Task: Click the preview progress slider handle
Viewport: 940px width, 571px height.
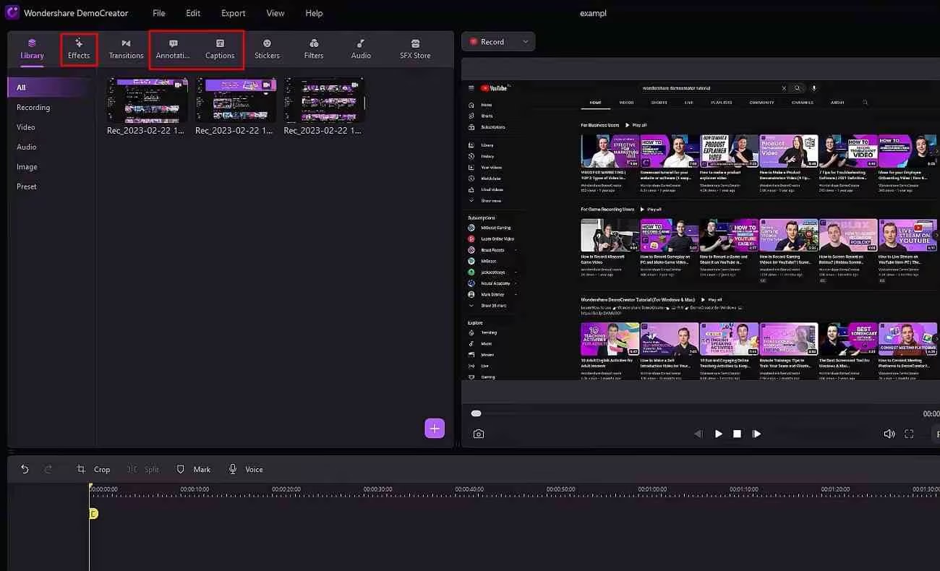Action: (x=476, y=413)
